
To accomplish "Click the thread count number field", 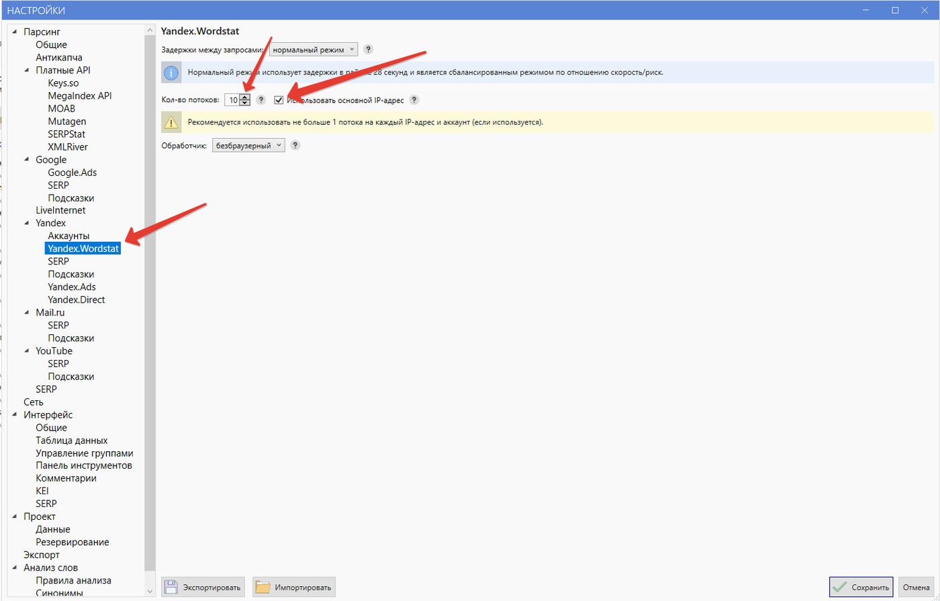I will click(232, 100).
